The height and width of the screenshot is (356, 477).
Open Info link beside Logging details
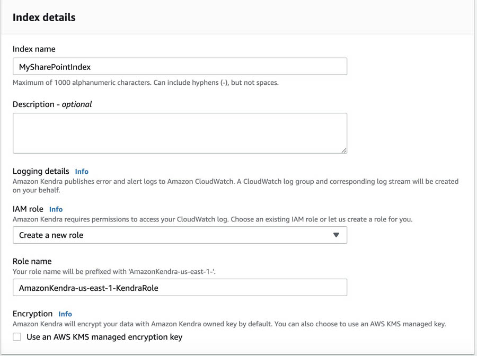point(82,172)
